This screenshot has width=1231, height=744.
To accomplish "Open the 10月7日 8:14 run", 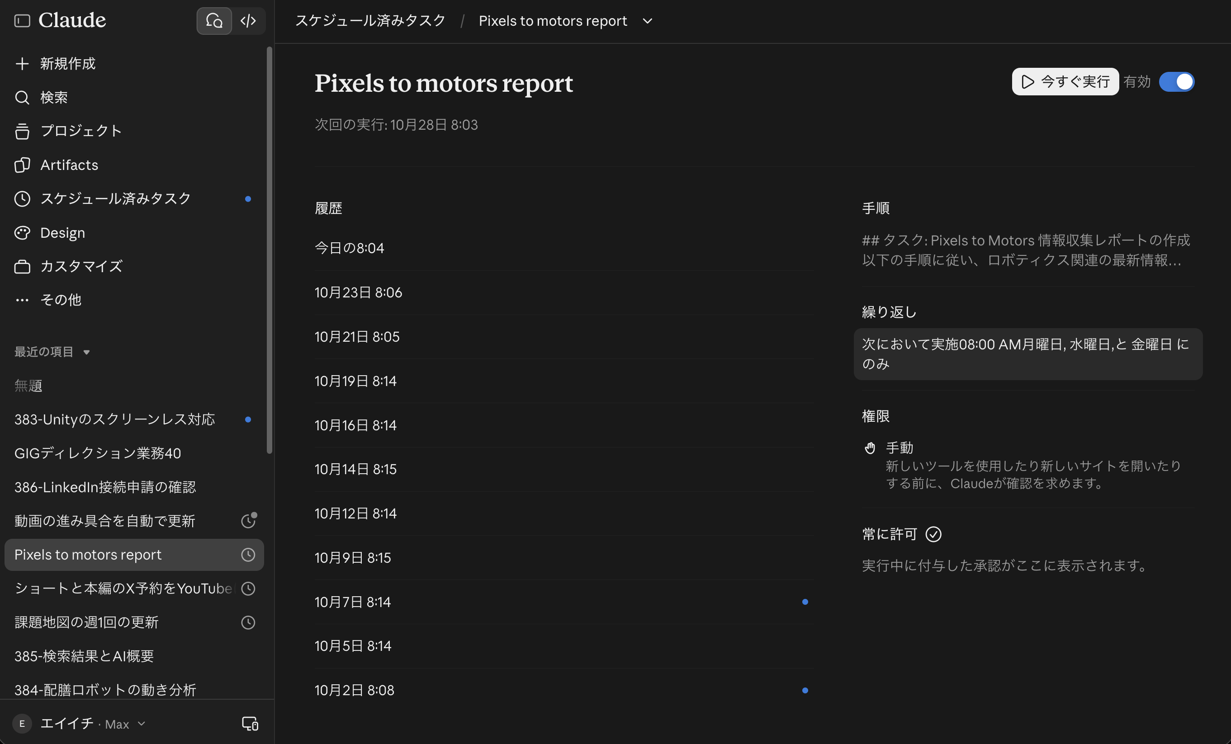I will pos(564,602).
